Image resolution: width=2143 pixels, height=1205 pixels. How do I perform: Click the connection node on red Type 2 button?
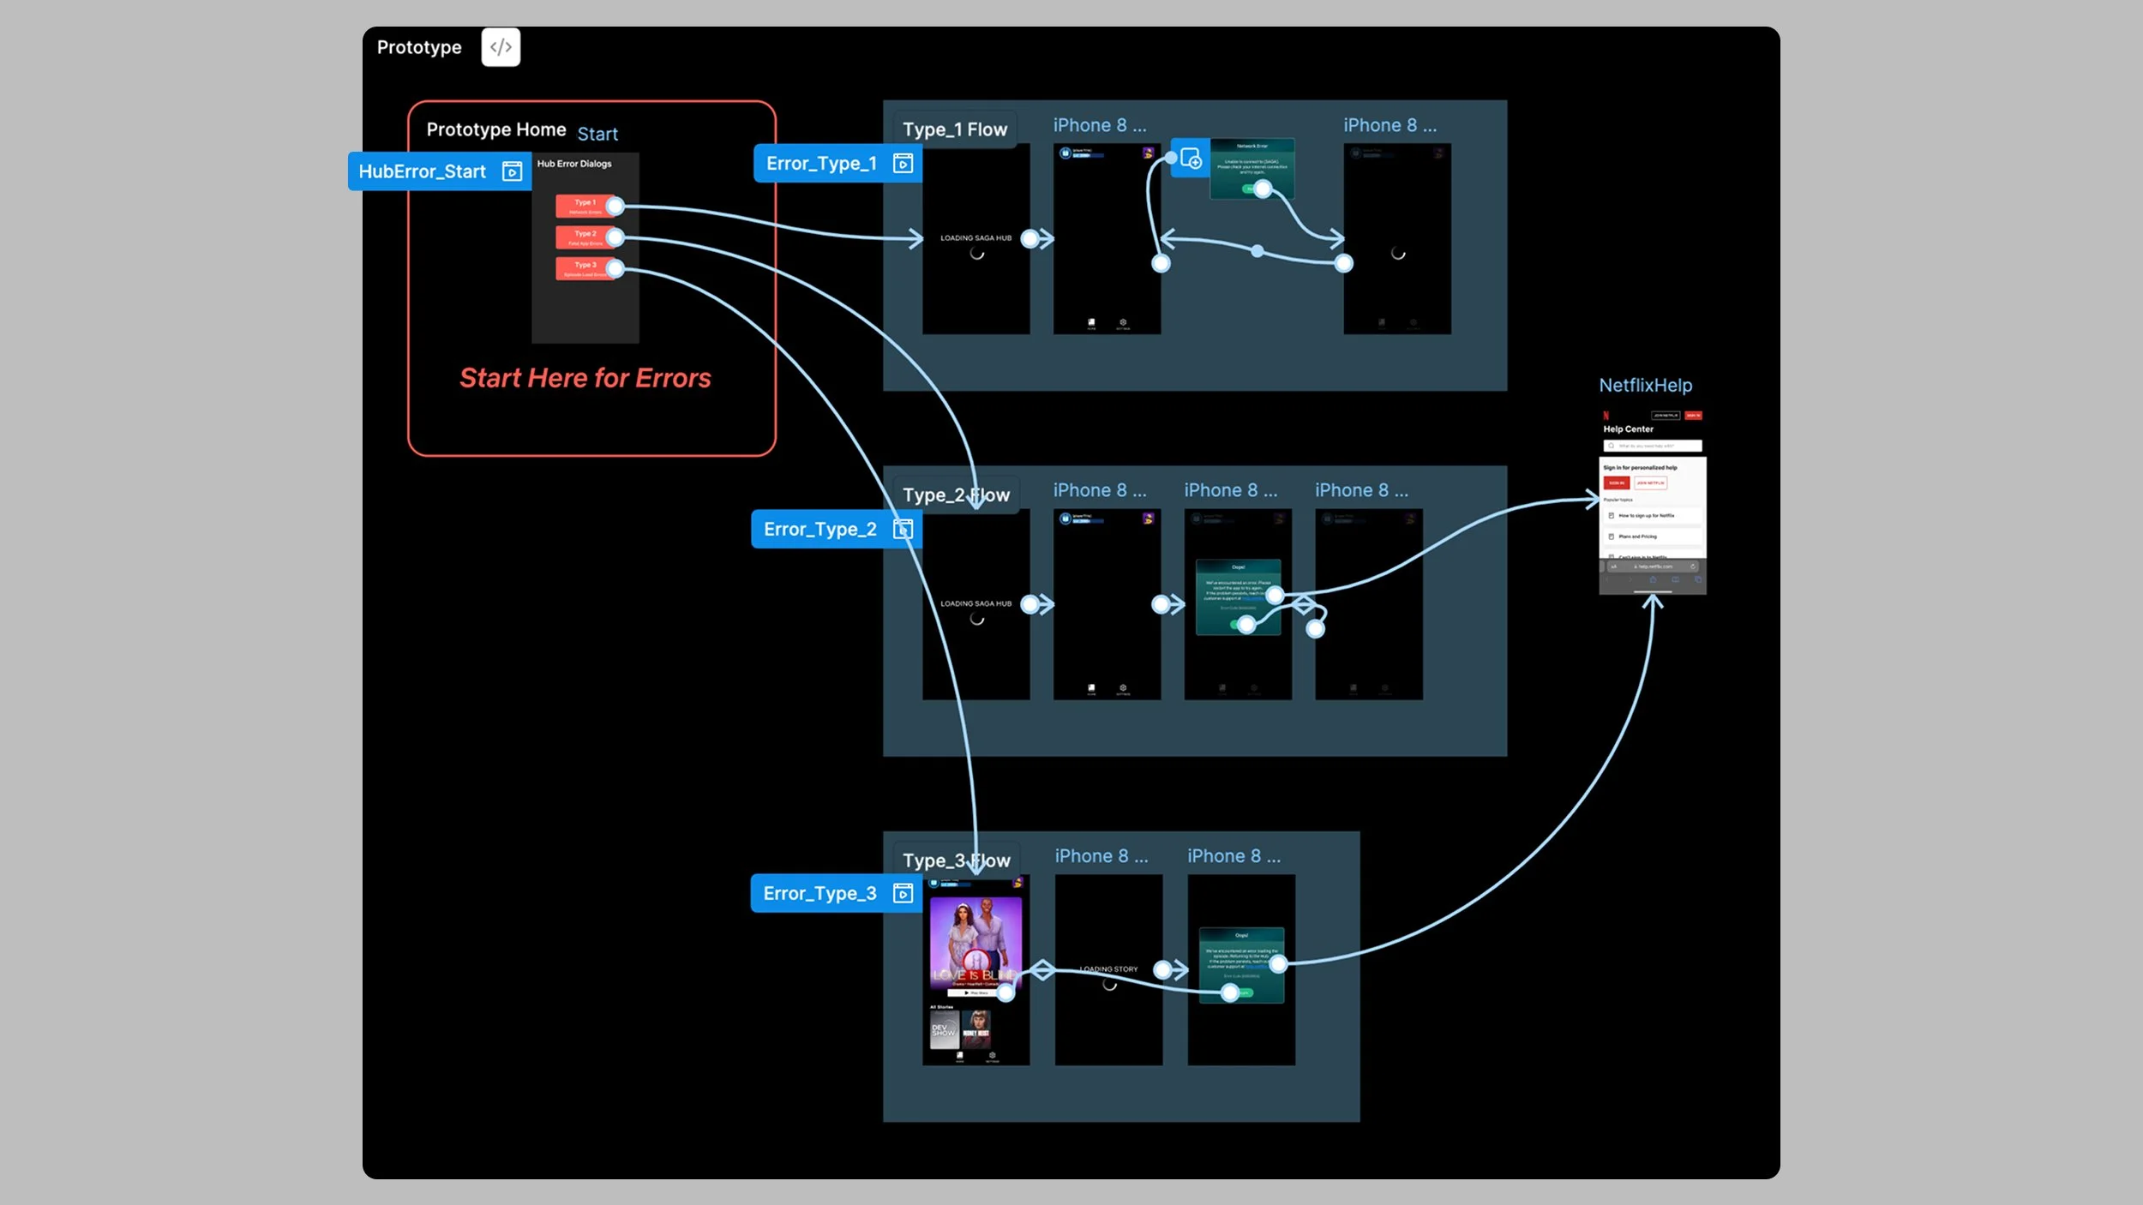615,237
